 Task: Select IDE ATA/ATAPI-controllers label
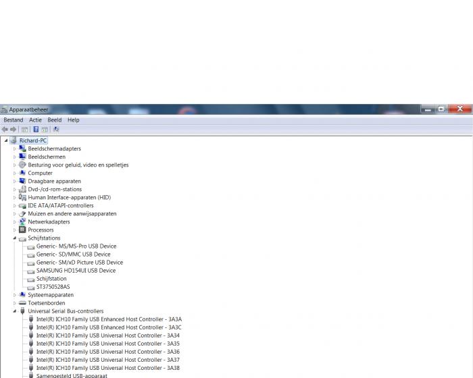tap(61, 205)
